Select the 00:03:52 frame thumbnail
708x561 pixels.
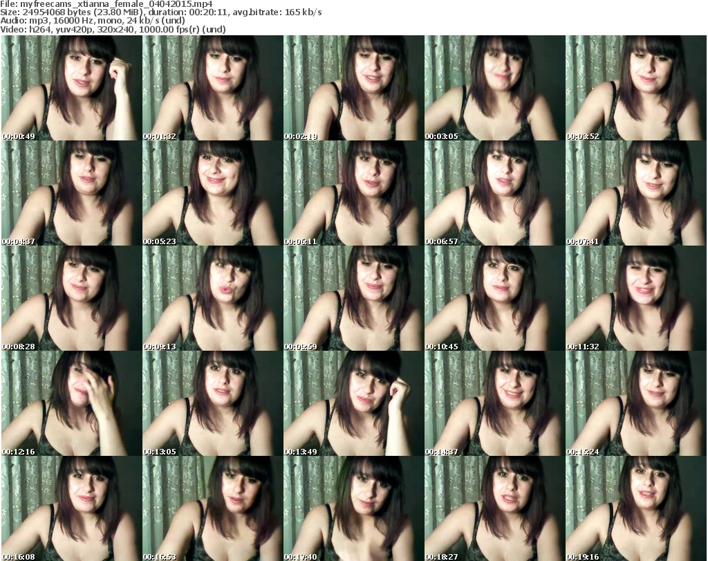coord(635,88)
